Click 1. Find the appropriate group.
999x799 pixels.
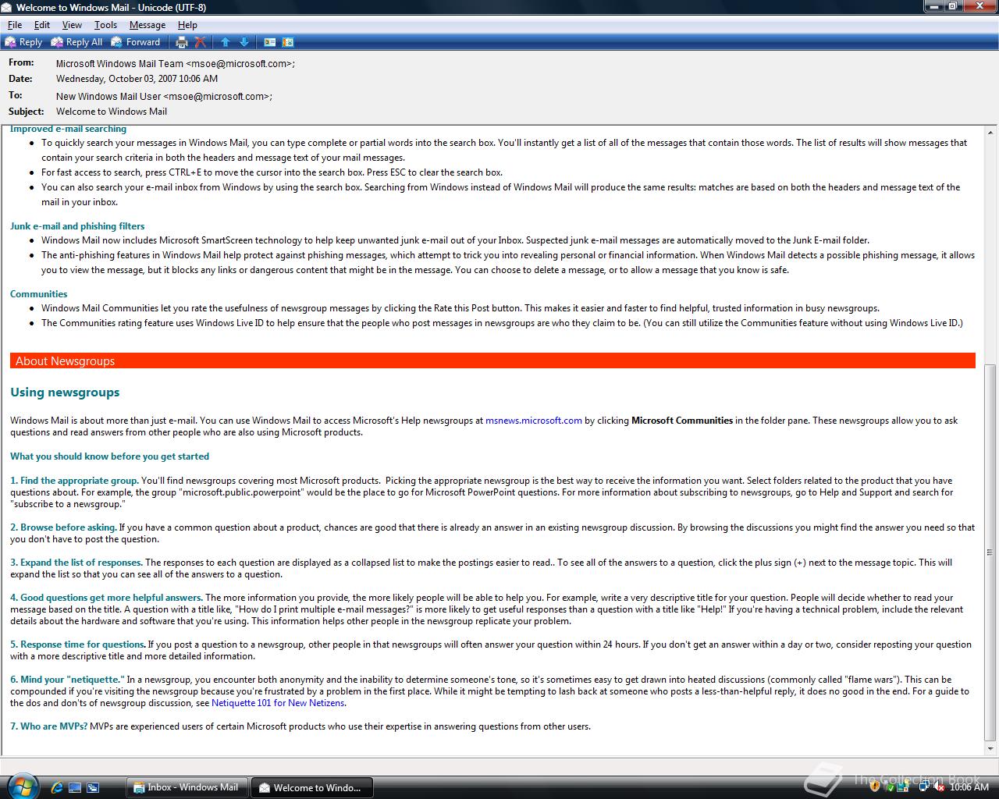tap(74, 481)
